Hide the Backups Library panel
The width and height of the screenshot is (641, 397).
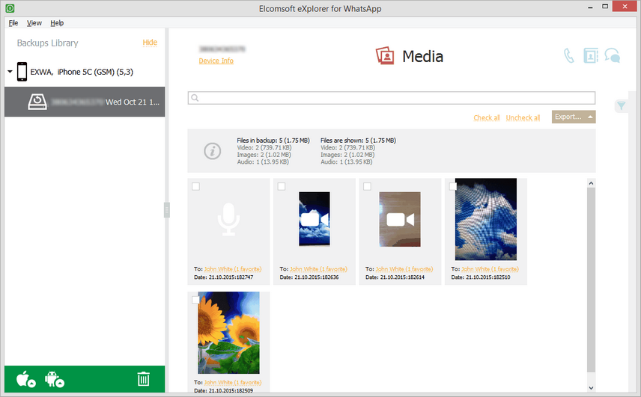pos(150,43)
